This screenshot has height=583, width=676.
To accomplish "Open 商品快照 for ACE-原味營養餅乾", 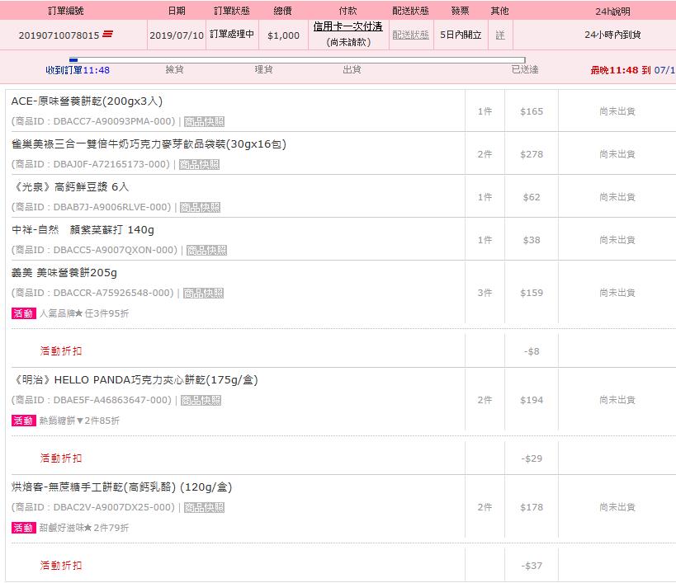I will (x=205, y=122).
